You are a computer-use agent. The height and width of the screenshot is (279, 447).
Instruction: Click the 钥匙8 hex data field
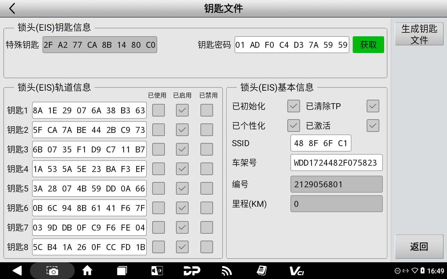pyautogui.click(x=89, y=247)
